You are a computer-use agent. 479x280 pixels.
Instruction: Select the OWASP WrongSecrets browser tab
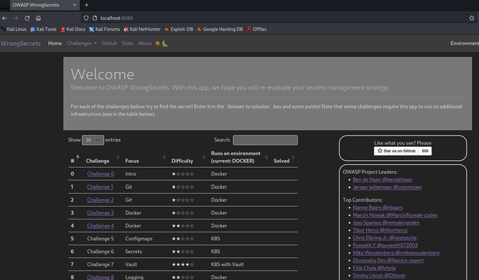click(45, 5)
